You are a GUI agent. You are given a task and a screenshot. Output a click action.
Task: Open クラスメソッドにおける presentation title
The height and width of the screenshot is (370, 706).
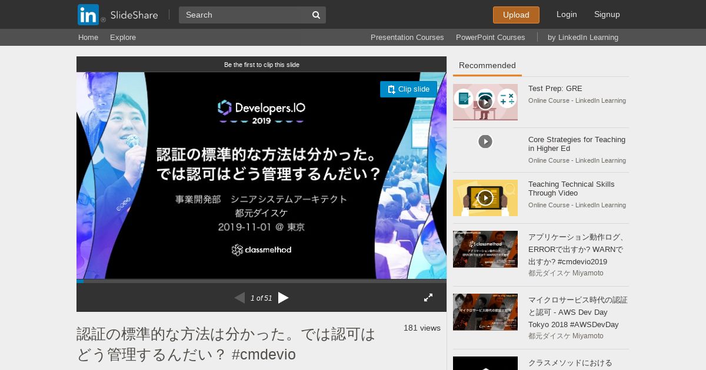[570, 363]
